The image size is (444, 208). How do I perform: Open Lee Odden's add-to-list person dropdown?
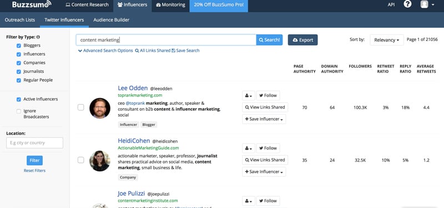point(249,95)
